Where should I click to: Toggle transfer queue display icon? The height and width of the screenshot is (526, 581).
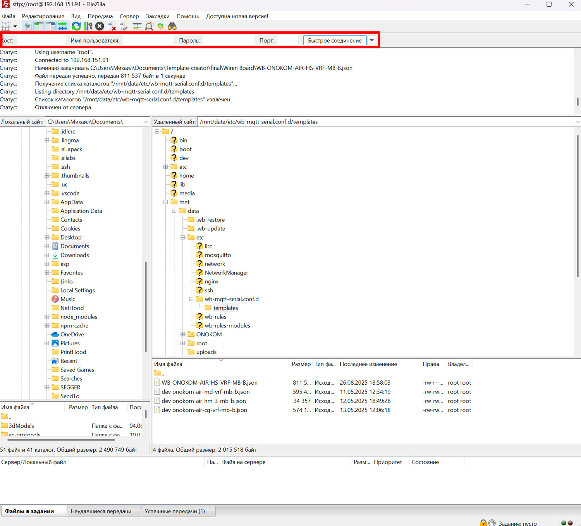tap(62, 26)
